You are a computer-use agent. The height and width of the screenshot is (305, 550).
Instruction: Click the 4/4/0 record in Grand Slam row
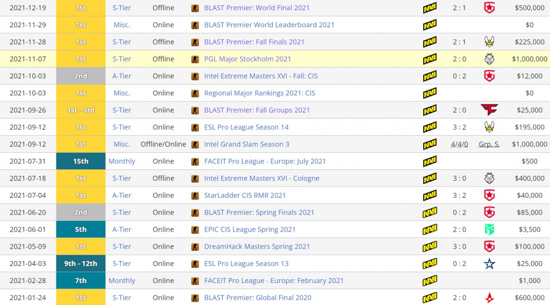tap(460, 144)
